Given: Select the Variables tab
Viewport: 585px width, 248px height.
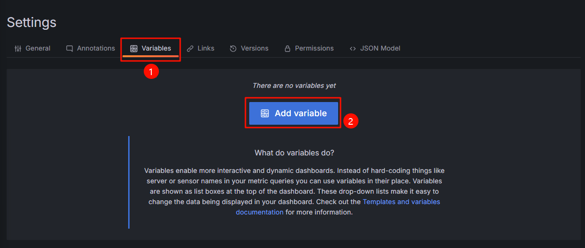Looking at the screenshot, I should (x=151, y=48).
